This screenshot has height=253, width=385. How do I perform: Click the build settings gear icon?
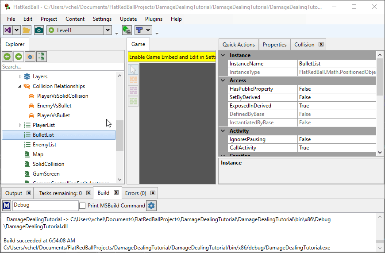point(151,206)
